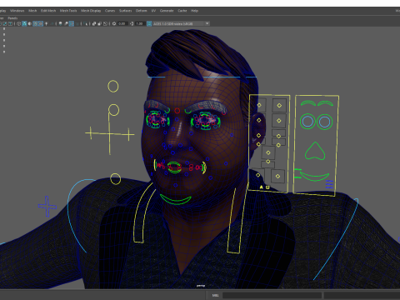Image resolution: width=400 pixels, height=300 pixels.
Task: Click the MEL command line input field
Action: point(272,295)
